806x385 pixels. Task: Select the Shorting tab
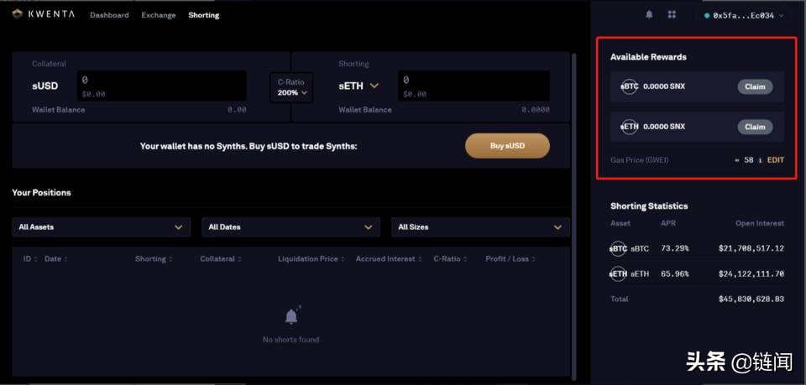[203, 15]
